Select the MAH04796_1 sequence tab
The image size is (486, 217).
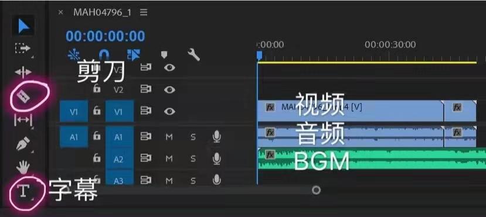[x=102, y=12]
